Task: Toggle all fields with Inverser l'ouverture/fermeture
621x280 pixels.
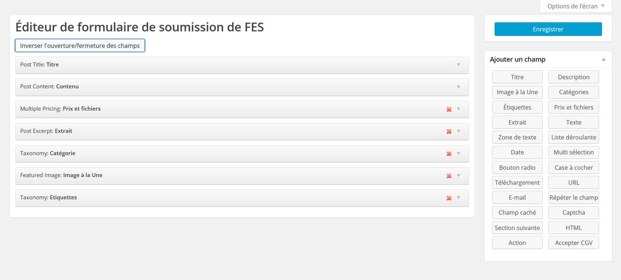Action: [x=80, y=45]
